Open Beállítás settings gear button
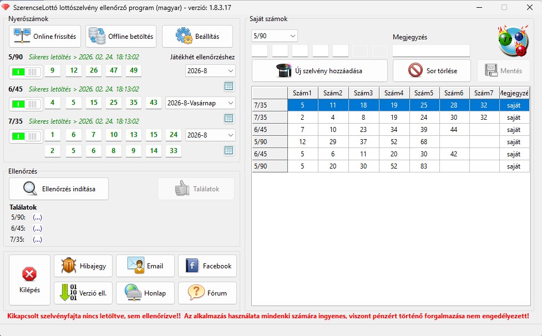Viewport: 542px width, 336px height. (184, 37)
